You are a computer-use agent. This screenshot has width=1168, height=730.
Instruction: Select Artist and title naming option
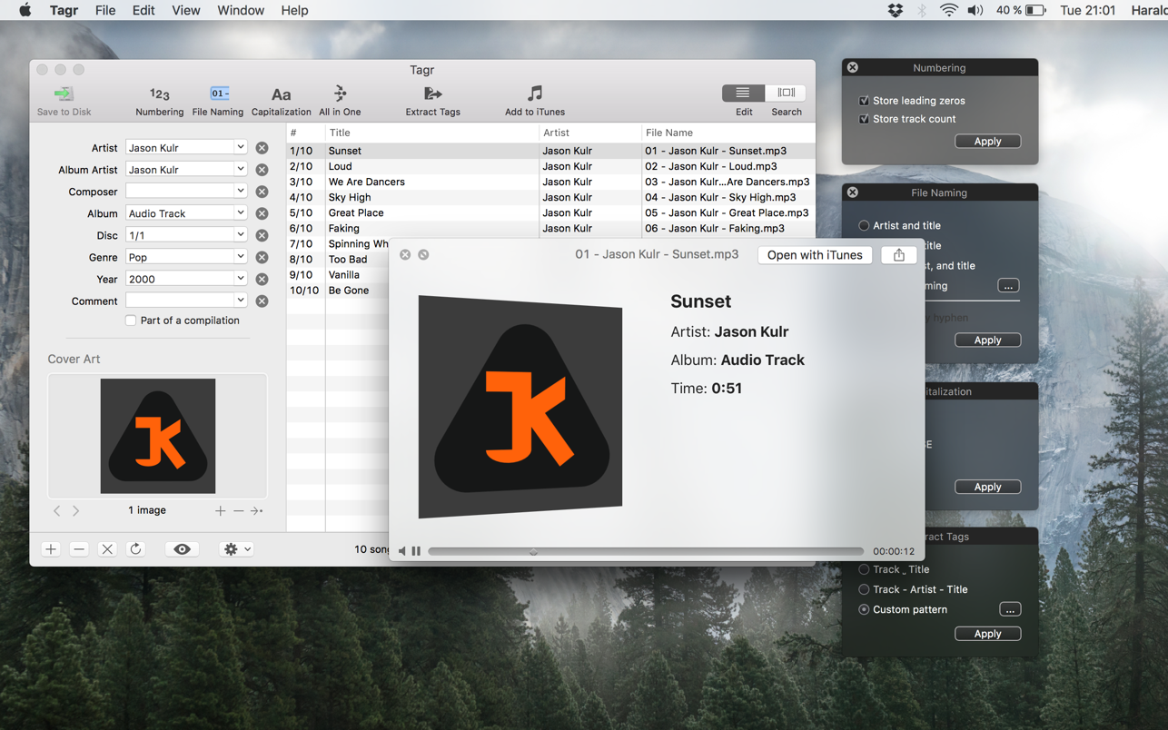[864, 225]
